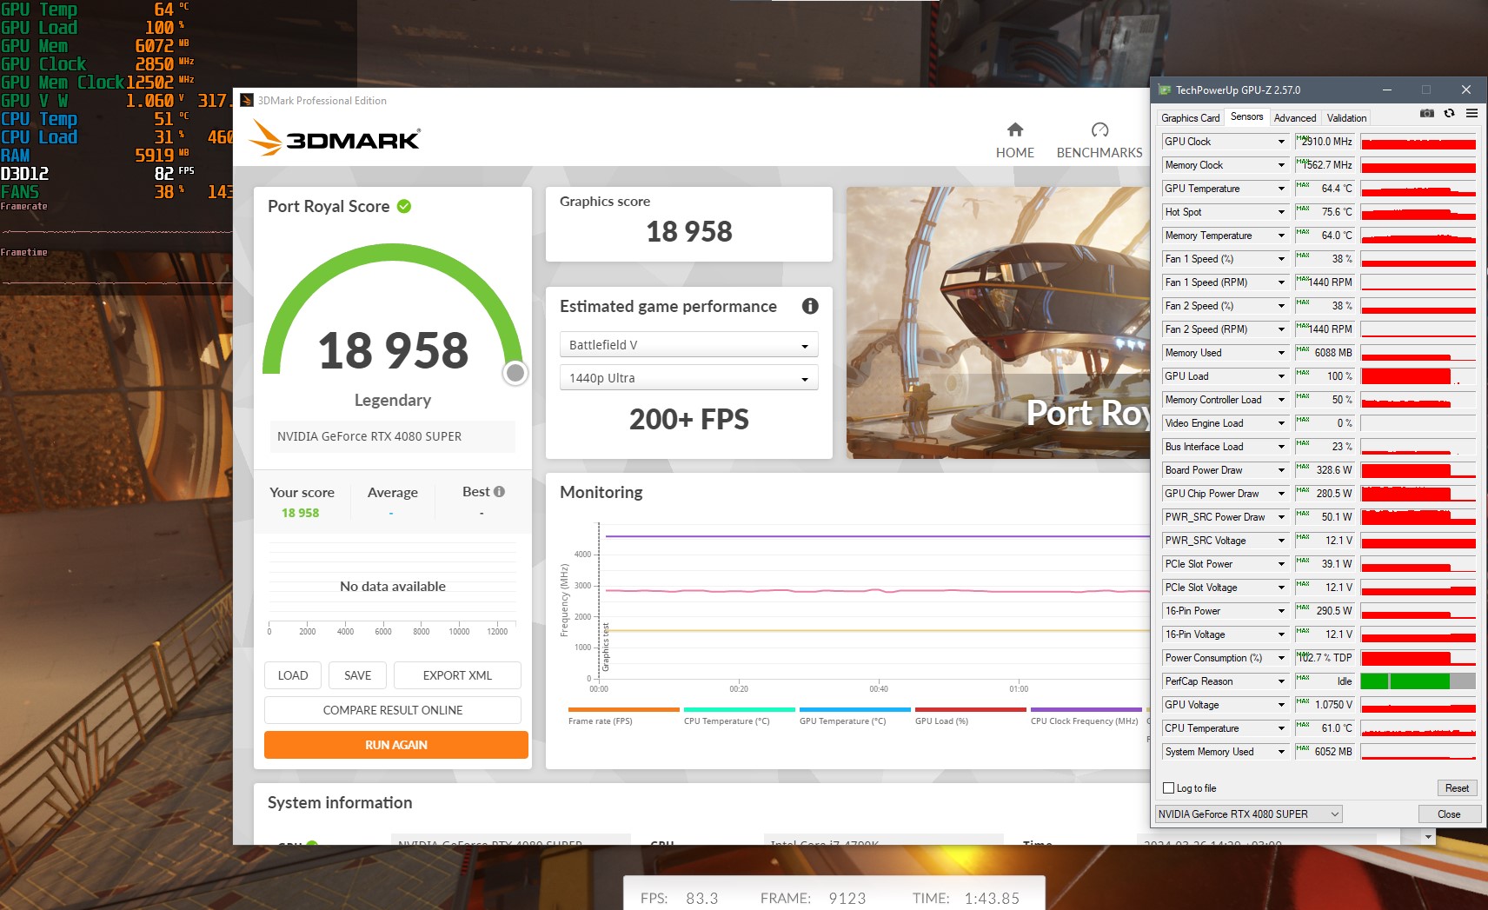This screenshot has width=1488, height=910.
Task: Take a screenshot with GPU-Z camera icon
Action: (x=1426, y=113)
